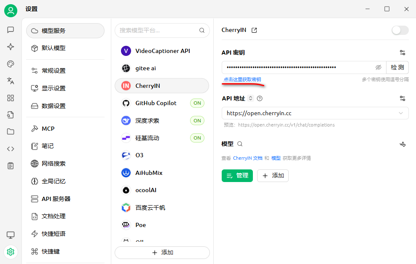The width and height of the screenshot is (416, 264).
Task: Click the model search magnifier icon
Action: pyautogui.click(x=240, y=144)
